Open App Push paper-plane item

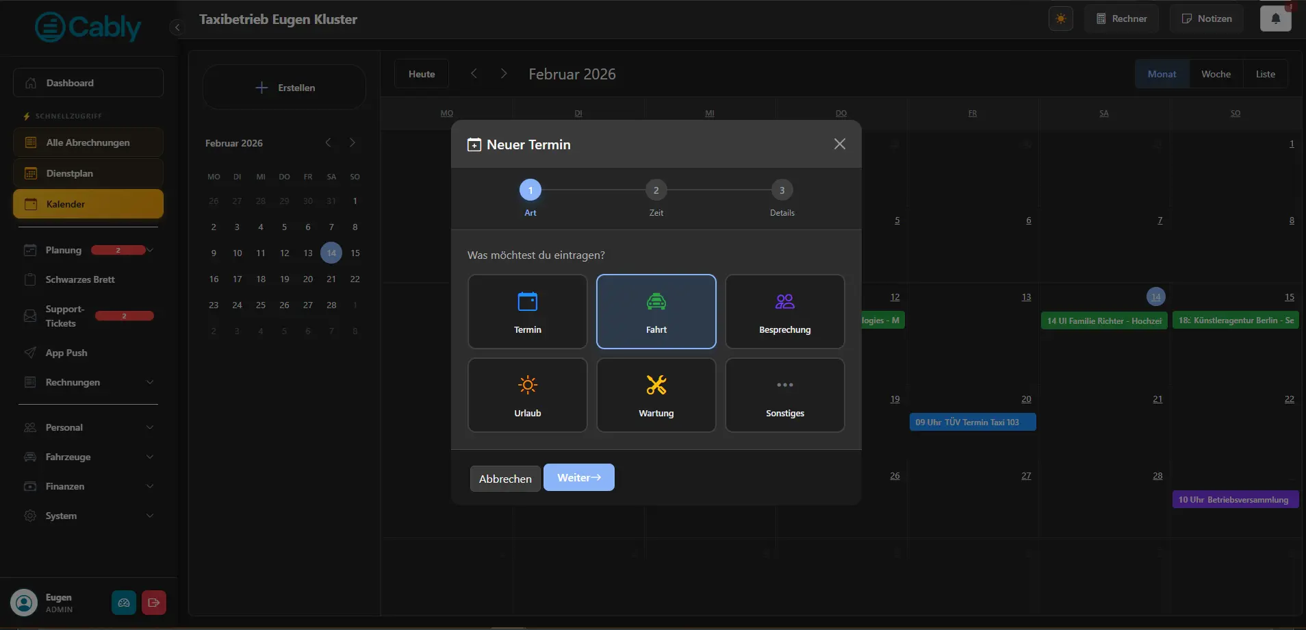(x=88, y=353)
